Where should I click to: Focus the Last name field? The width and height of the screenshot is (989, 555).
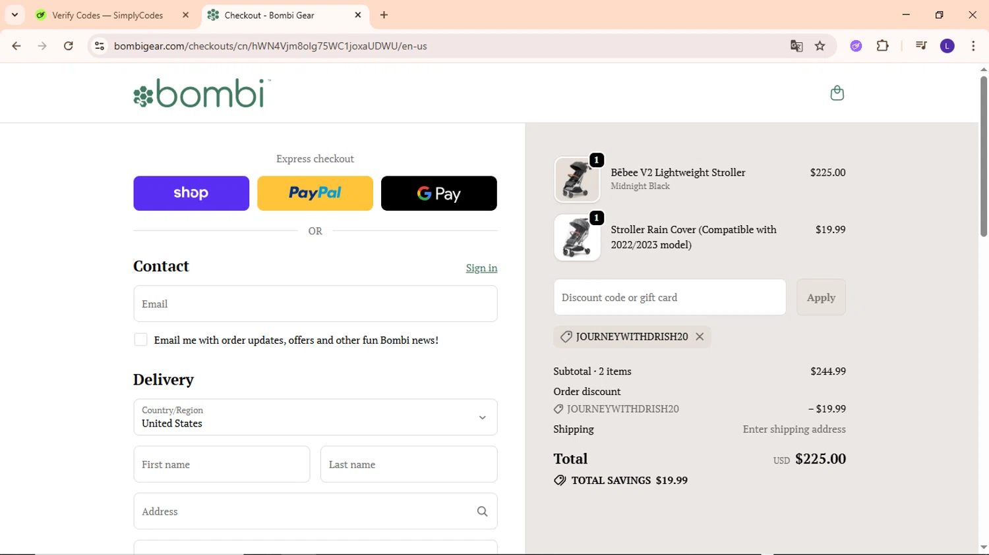409,464
